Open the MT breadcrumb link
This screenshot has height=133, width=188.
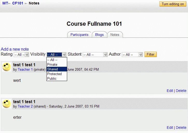pos(5,3)
